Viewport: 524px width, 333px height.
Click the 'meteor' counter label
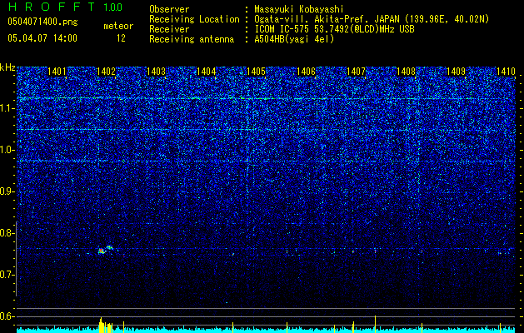pyautogui.click(x=118, y=26)
